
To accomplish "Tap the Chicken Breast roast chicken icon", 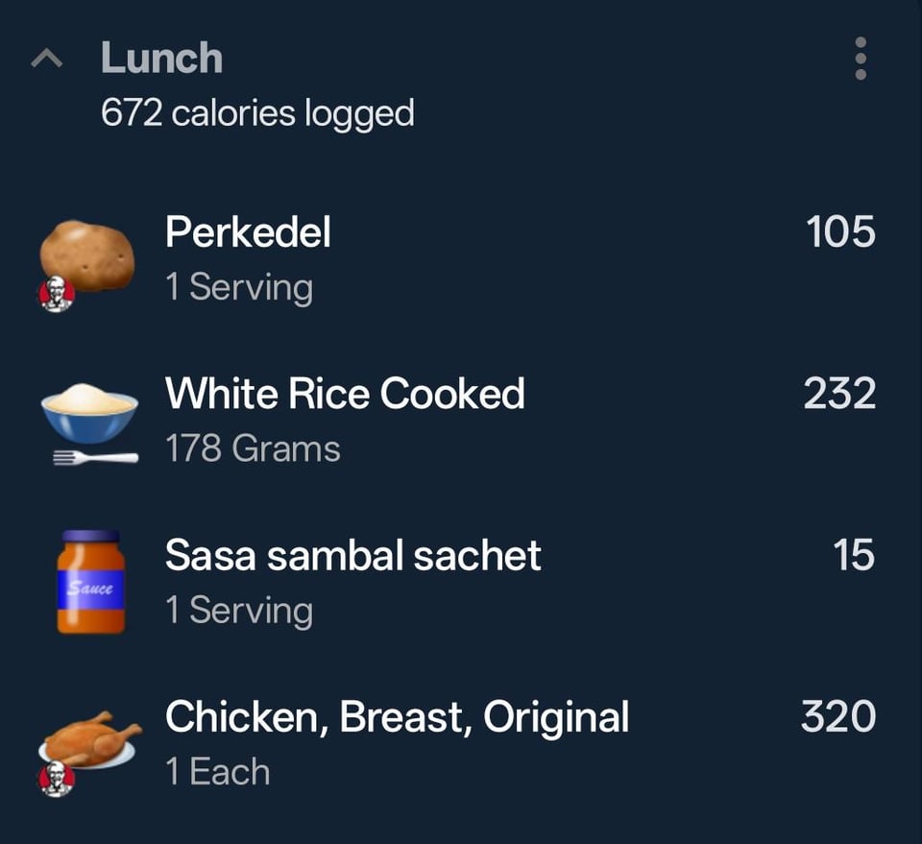I will (91, 739).
